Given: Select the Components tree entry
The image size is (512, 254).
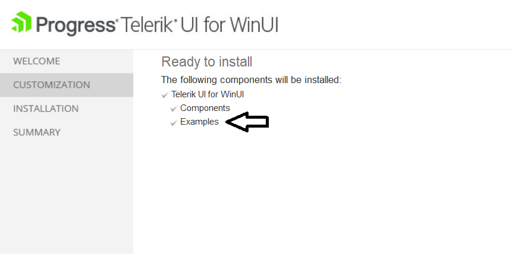Looking at the screenshot, I should tap(205, 108).
